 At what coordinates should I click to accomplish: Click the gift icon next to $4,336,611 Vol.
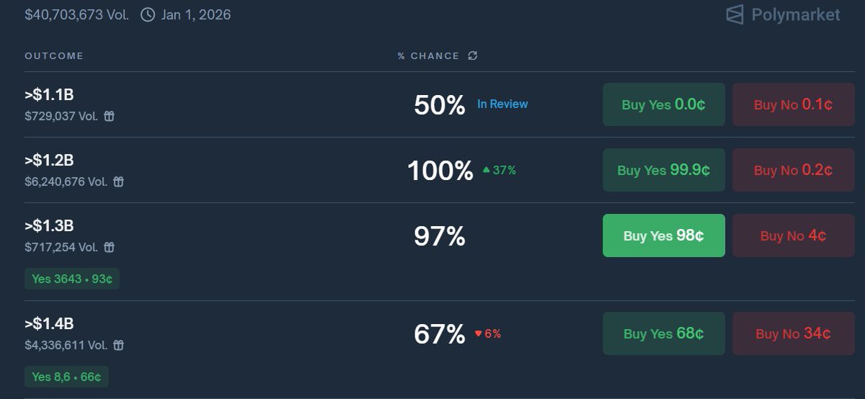click(119, 345)
